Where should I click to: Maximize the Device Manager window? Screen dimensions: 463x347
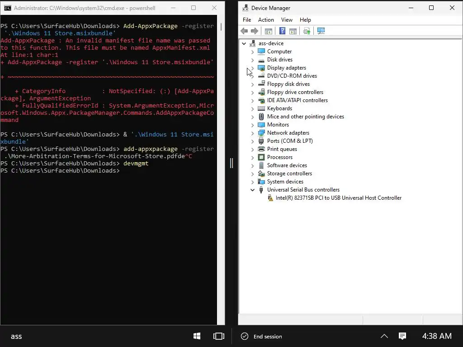[431, 8]
